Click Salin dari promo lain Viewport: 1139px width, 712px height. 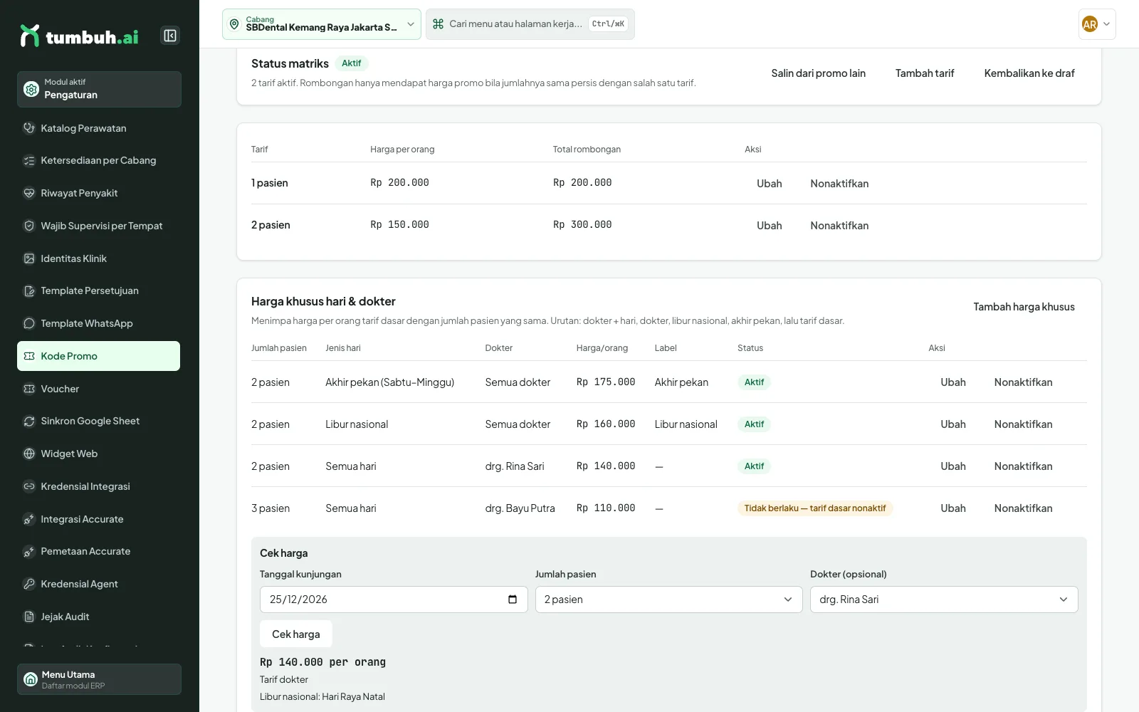coord(818,73)
